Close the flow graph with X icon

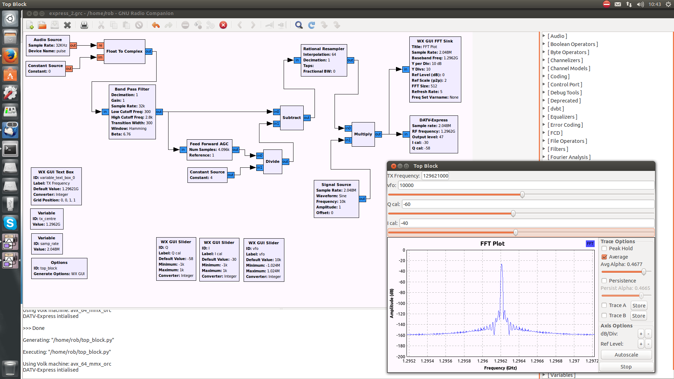(x=67, y=25)
